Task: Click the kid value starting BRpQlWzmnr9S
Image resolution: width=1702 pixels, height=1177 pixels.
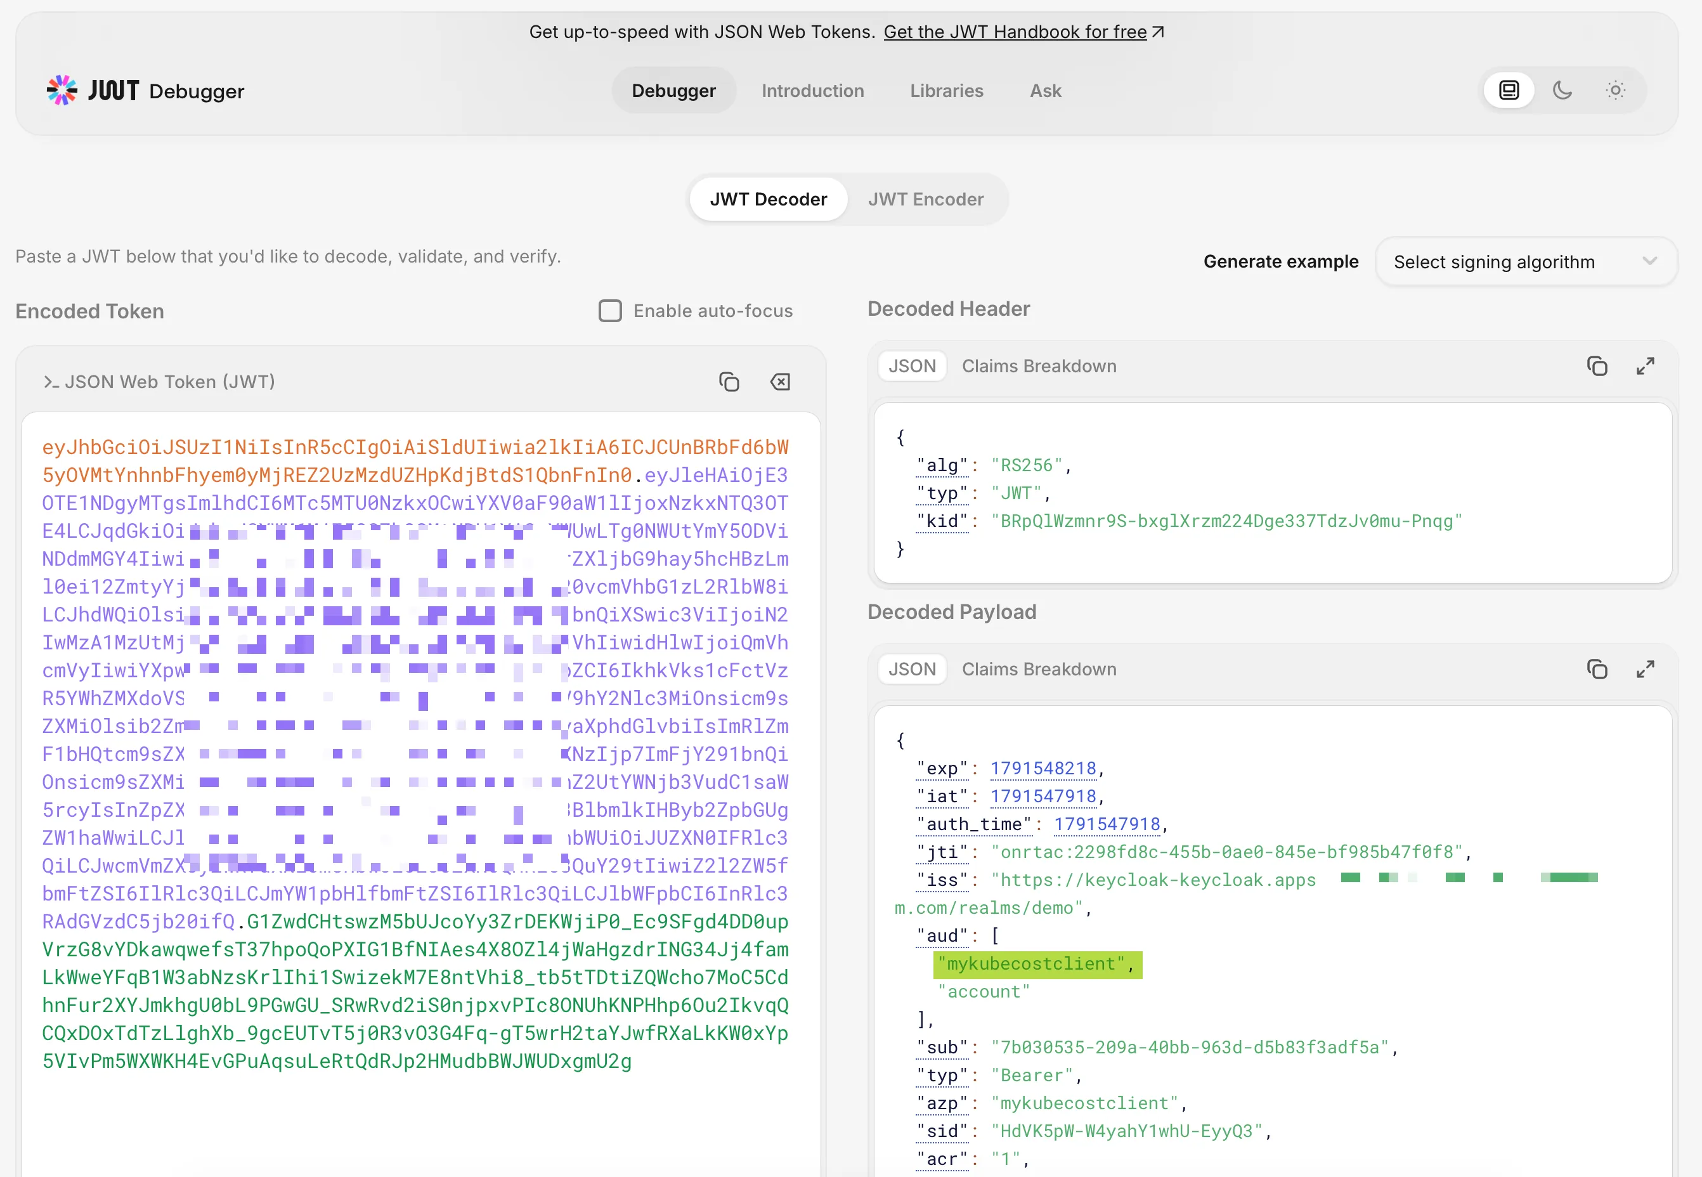Action: coord(1226,521)
